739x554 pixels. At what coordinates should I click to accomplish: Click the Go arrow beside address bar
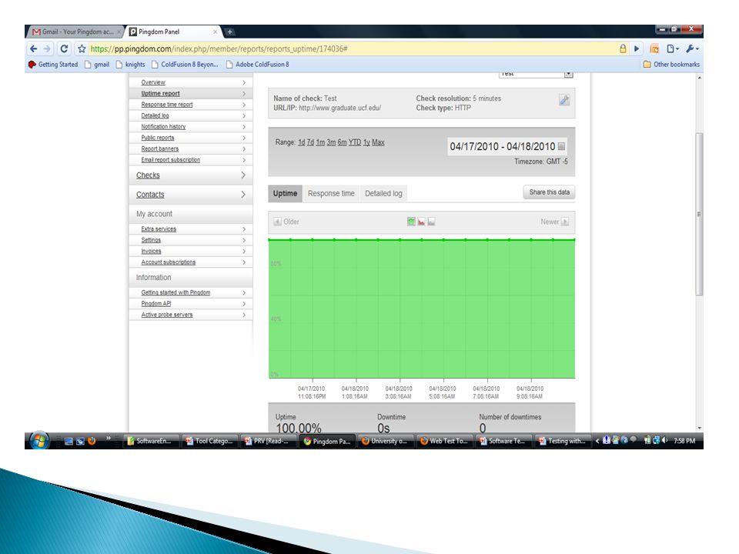(637, 48)
